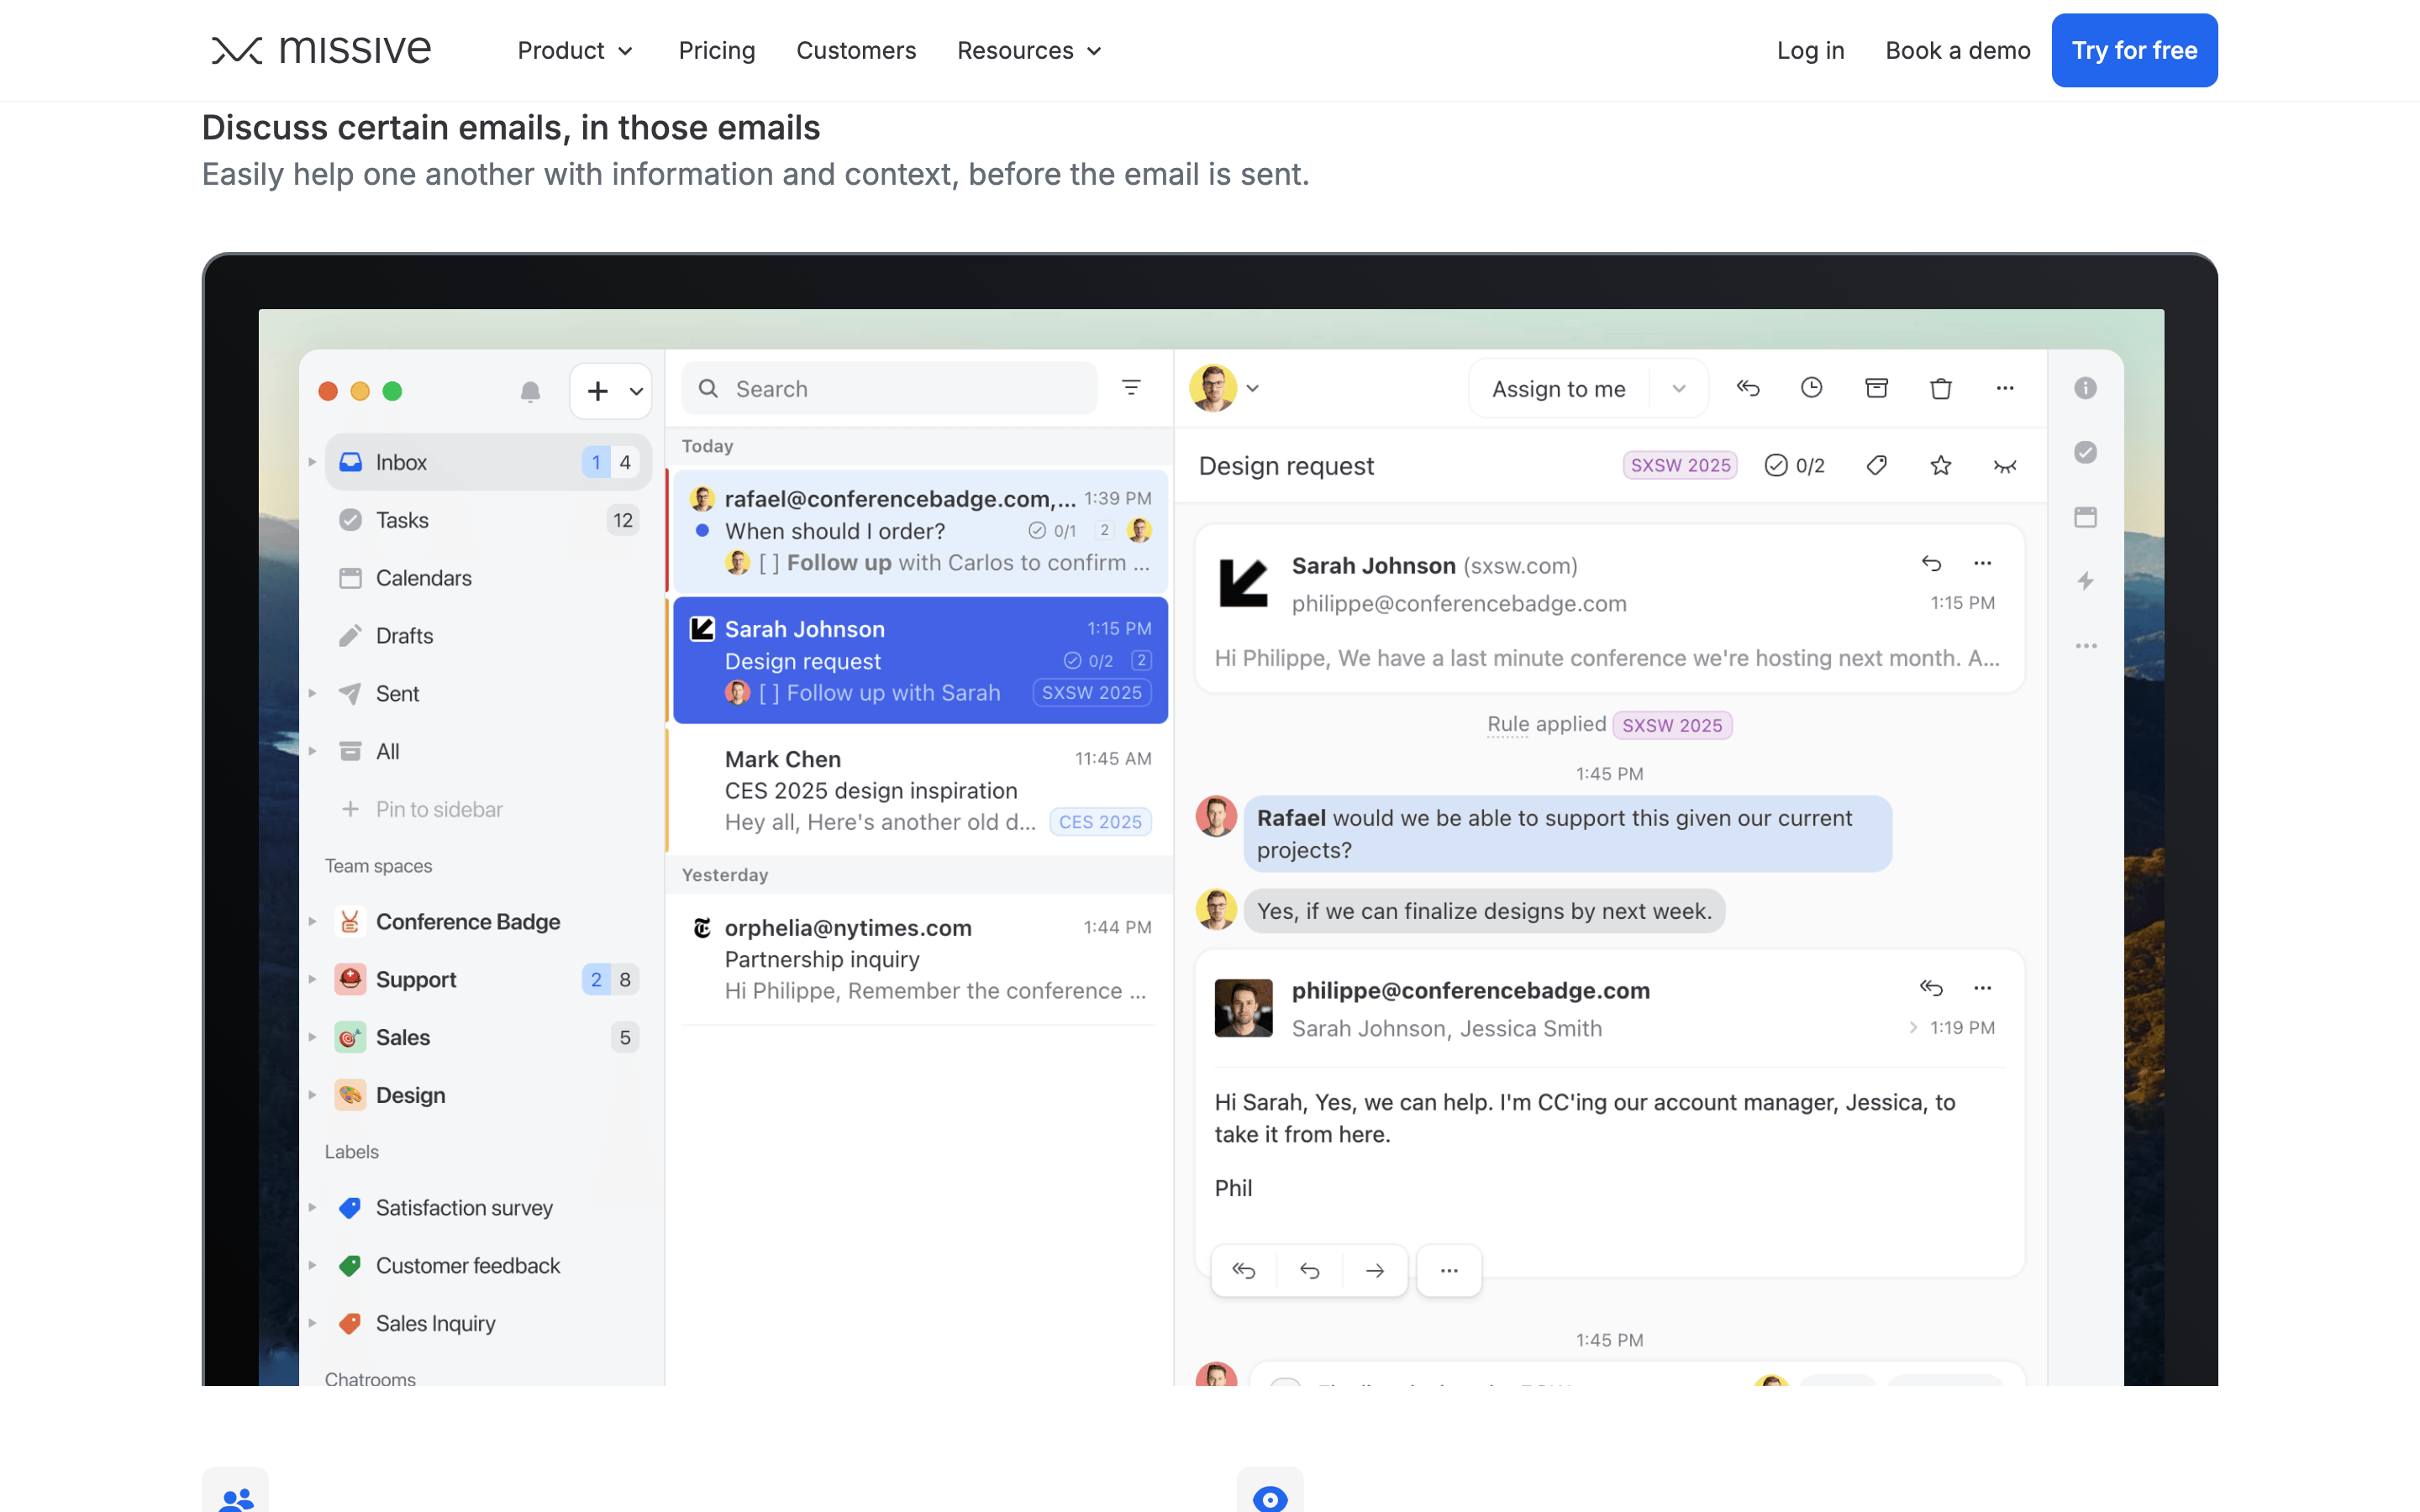Click the Try for free button

tap(2134, 50)
